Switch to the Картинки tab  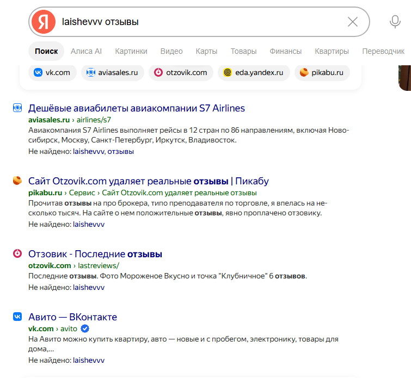[x=131, y=51]
